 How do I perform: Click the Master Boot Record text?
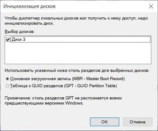pos(105,79)
